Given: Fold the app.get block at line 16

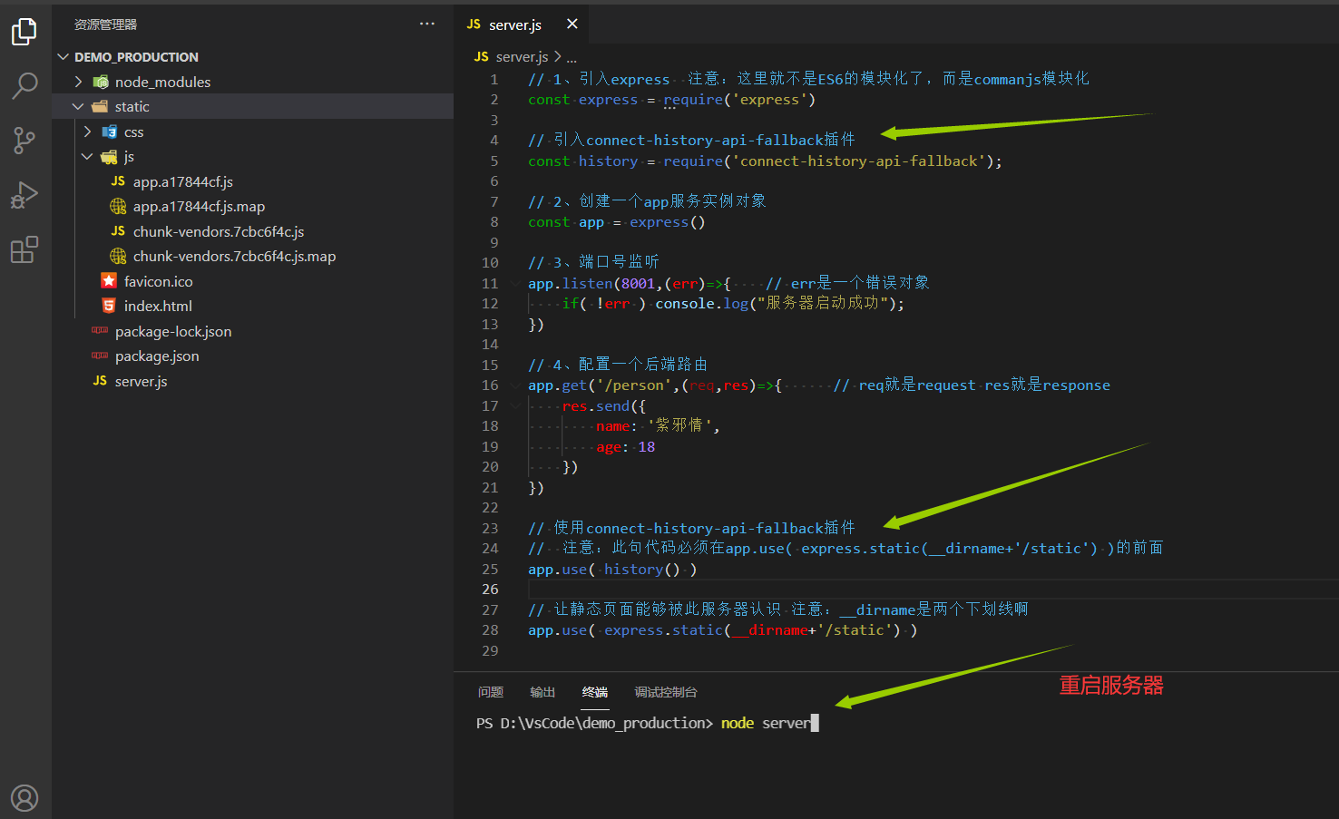Looking at the screenshot, I should point(516,385).
